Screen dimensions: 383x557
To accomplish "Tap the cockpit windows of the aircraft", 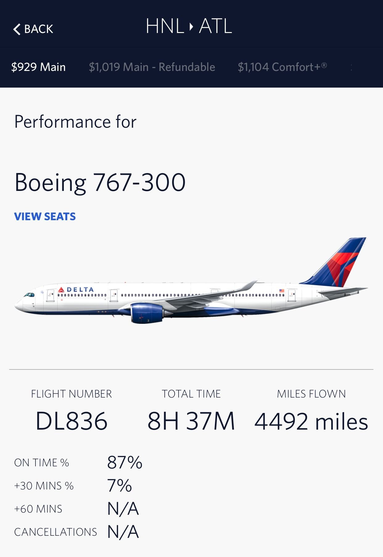I will coord(29,295).
